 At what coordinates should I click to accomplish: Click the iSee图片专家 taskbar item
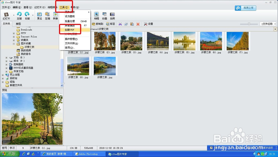point(123,154)
